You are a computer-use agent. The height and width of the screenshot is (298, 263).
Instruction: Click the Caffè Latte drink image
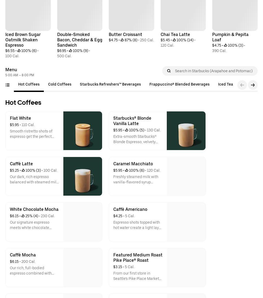[83, 176]
